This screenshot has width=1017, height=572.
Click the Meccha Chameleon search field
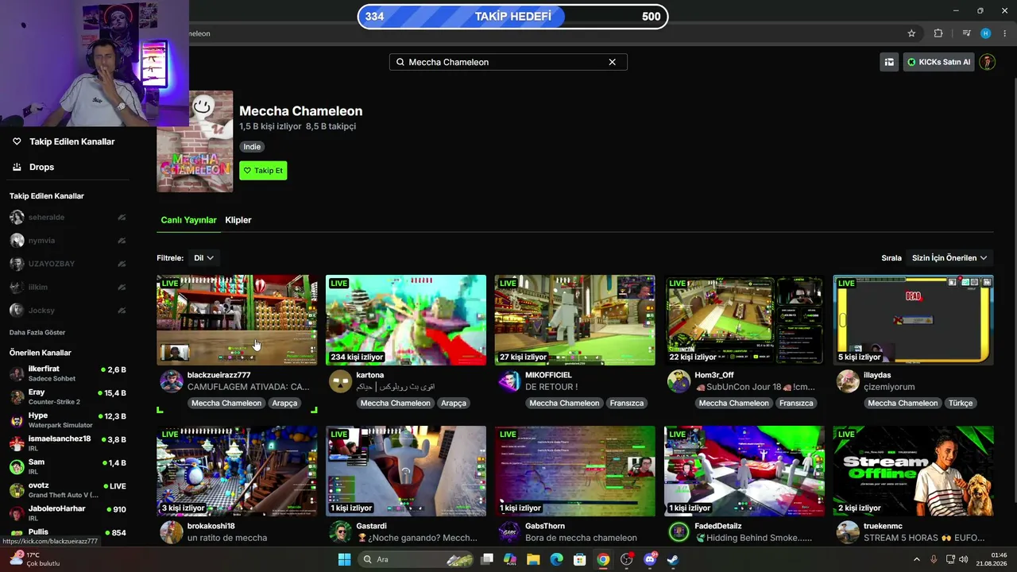508,62
